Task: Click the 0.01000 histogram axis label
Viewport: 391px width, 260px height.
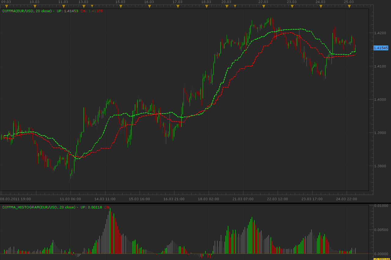Action: 381,206
